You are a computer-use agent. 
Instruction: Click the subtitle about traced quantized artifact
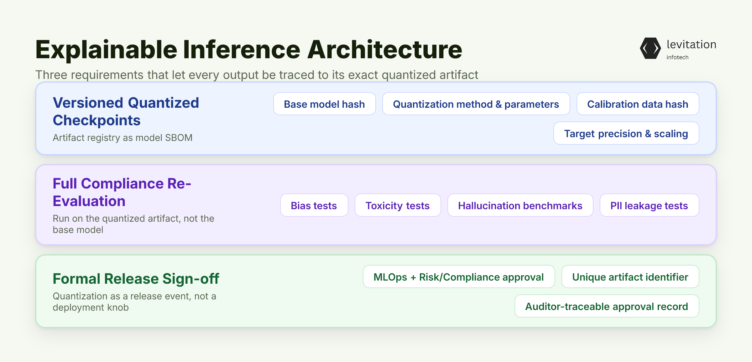click(257, 75)
